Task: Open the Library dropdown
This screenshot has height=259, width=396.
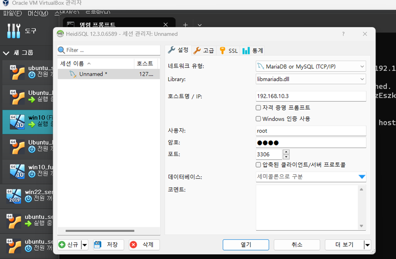Action: coord(310,79)
